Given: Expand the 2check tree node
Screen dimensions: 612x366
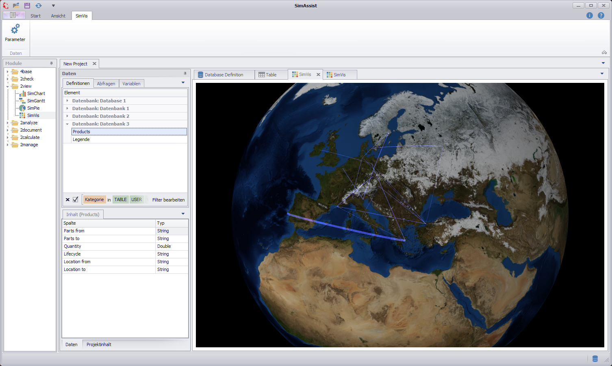Looking at the screenshot, I should click(x=7, y=79).
